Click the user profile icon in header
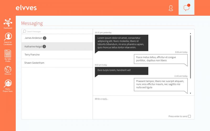210x131 pixels. point(171,8)
